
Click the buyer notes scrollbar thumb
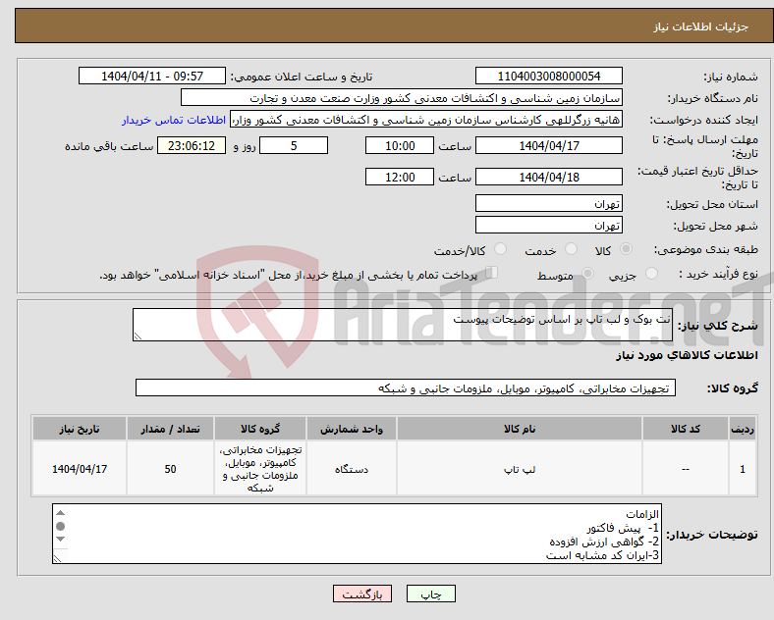pos(60,527)
